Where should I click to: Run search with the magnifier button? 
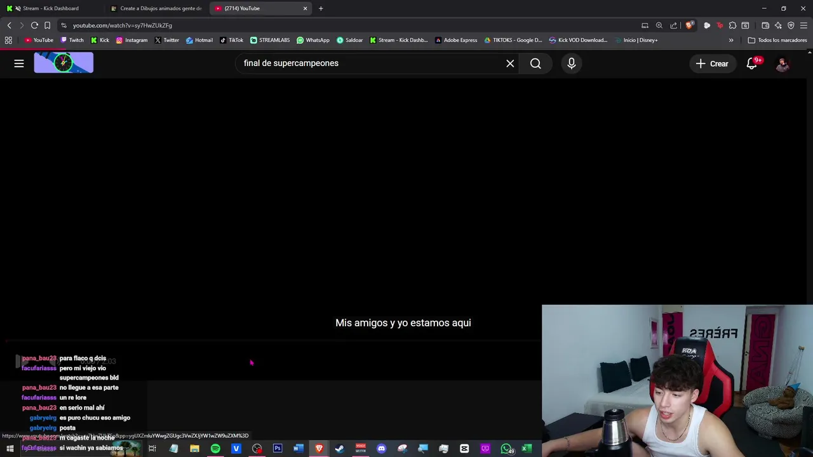pos(535,63)
